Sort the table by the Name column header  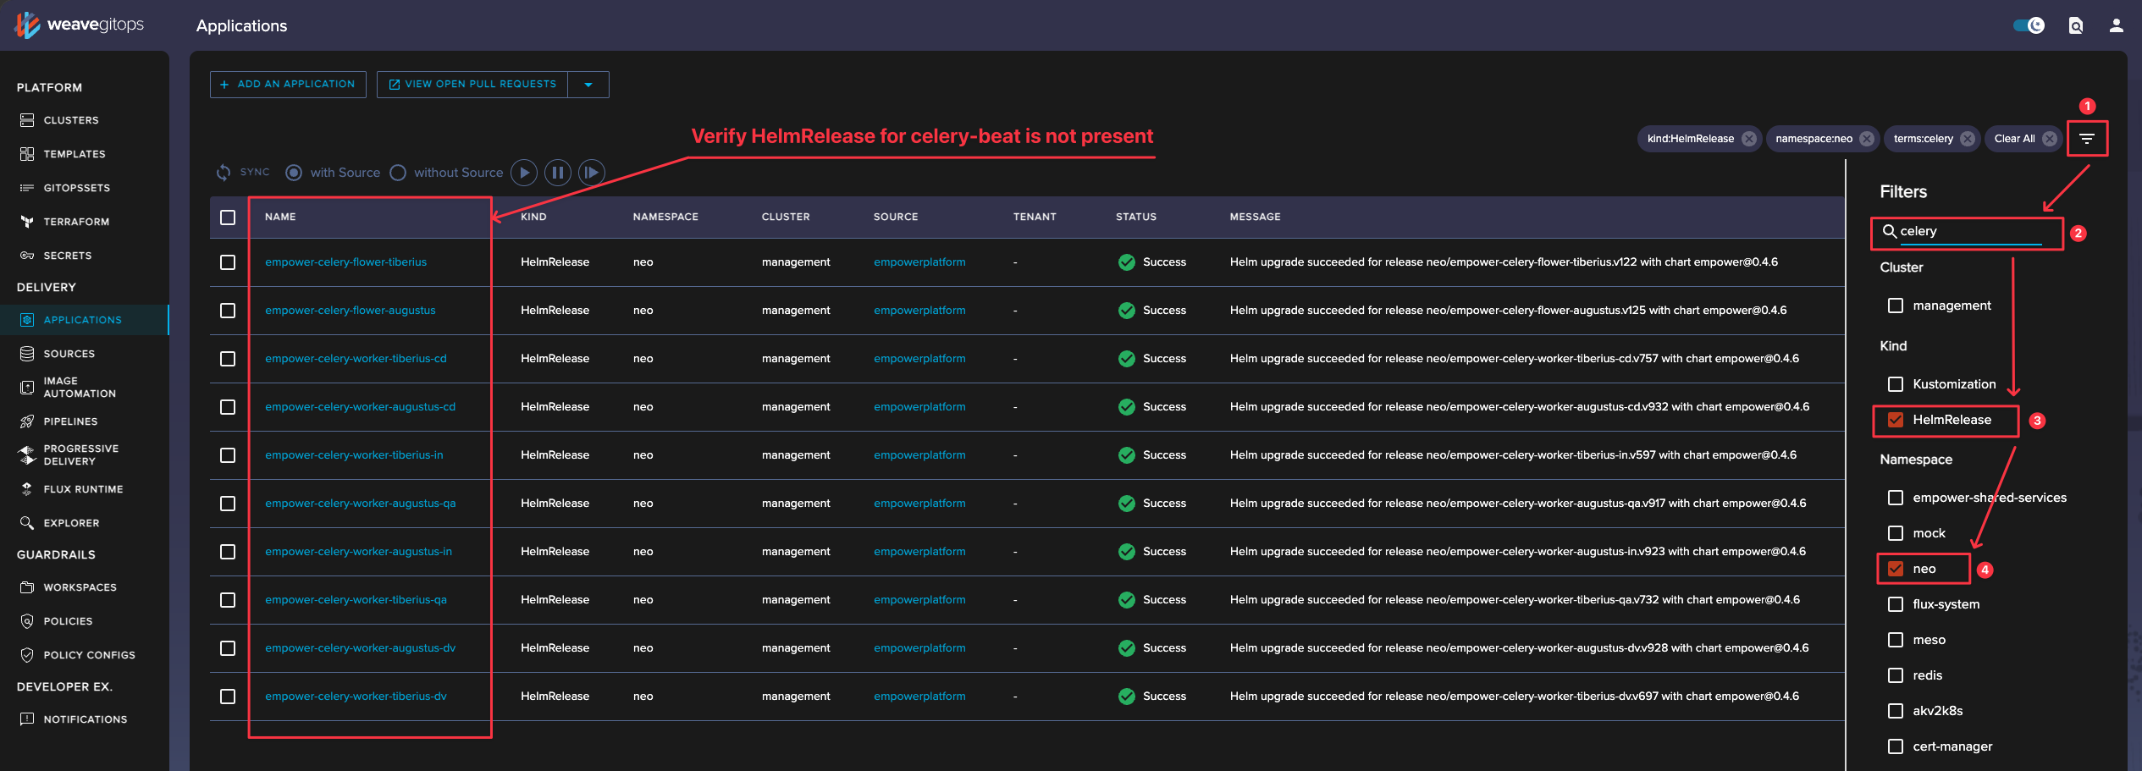pos(280,218)
